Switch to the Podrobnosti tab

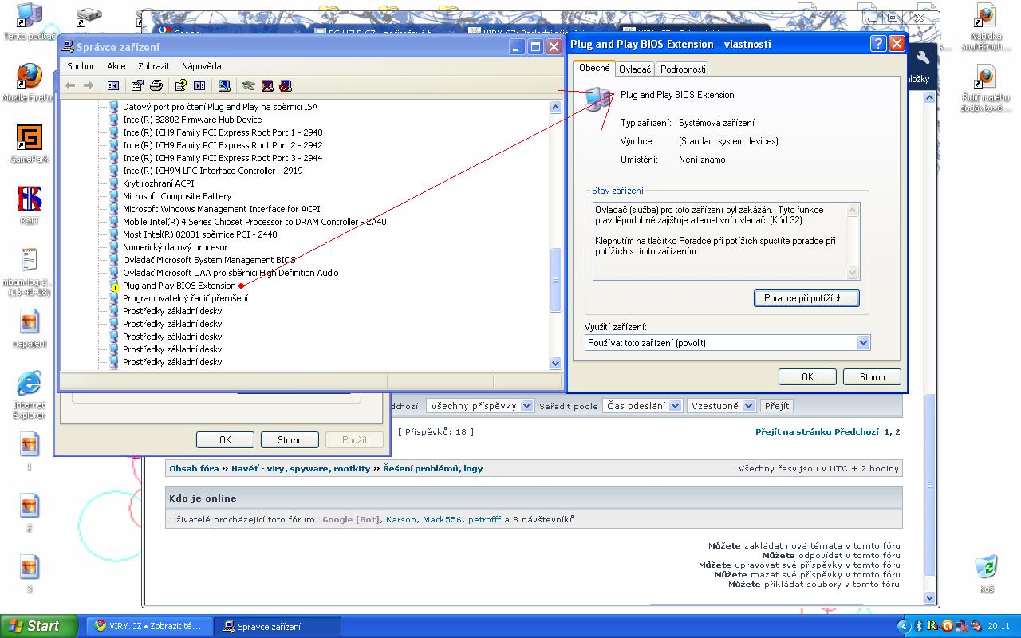click(683, 69)
